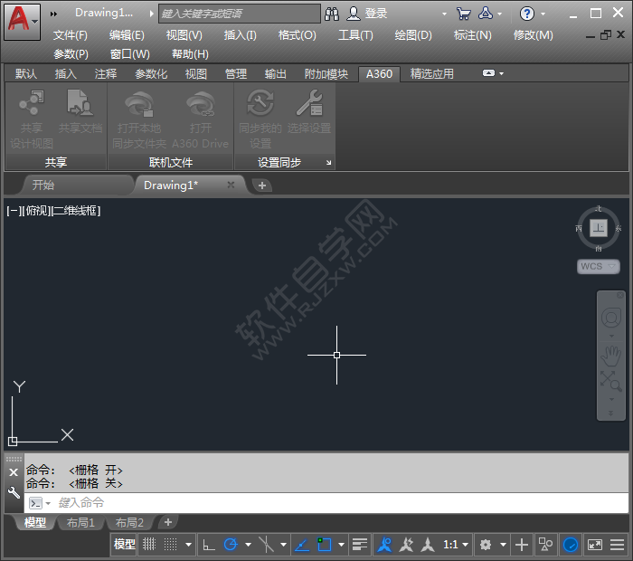Expand the 设置同步 panel dialog launcher arrow
633x561 pixels.
tap(328, 162)
